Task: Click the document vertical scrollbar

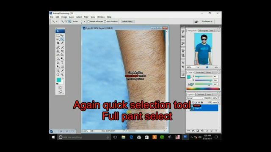Action: pos(166,80)
